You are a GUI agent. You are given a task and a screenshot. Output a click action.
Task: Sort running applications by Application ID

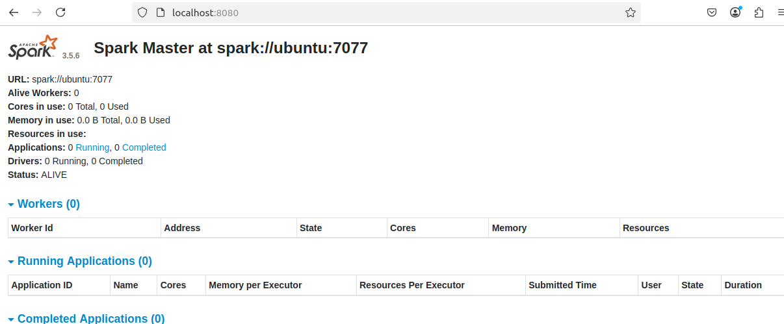click(x=59, y=285)
